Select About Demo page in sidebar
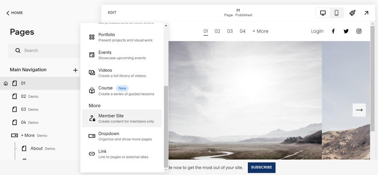The width and height of the screenshot is (378, 175). [x=40, y=148]
